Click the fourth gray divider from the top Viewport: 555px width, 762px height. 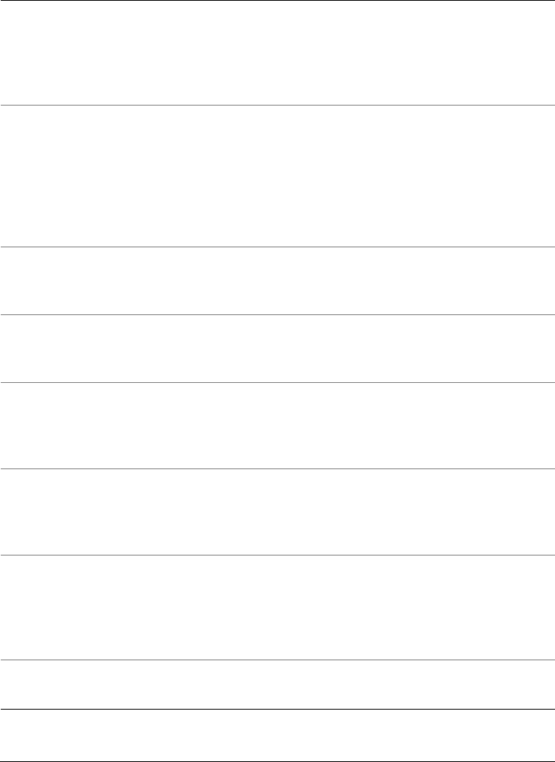(x=277, y=382)
